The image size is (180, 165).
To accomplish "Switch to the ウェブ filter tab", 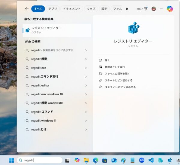I will pos(91,9).
